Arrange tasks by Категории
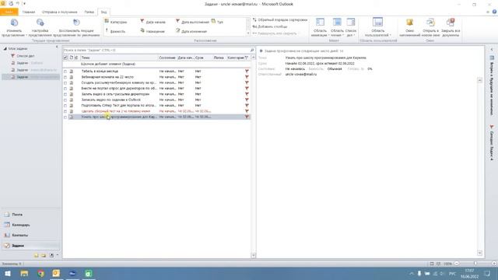The width and height of the screenshot is (498, 280). pos(116,22)
